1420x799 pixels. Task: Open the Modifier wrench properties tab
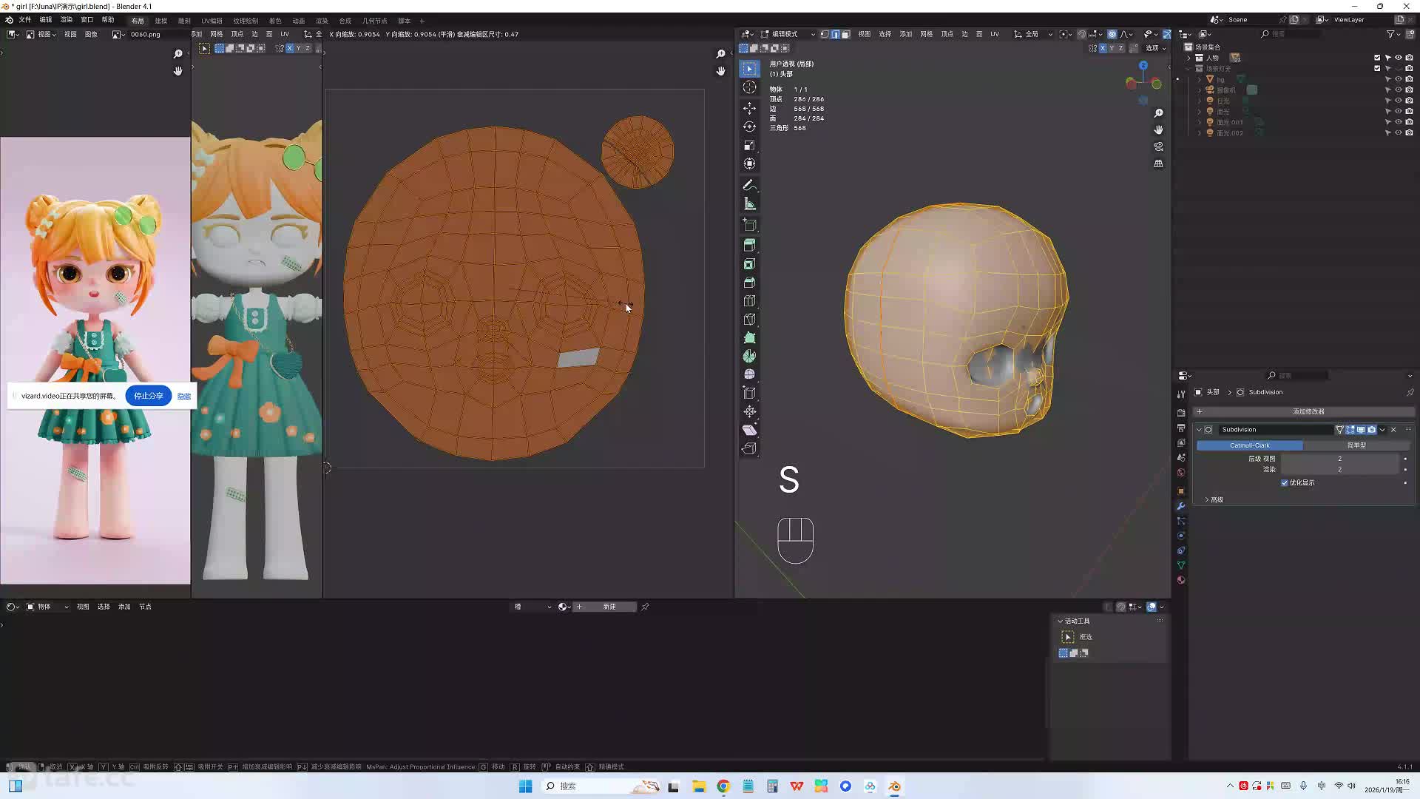(1181, 506)
